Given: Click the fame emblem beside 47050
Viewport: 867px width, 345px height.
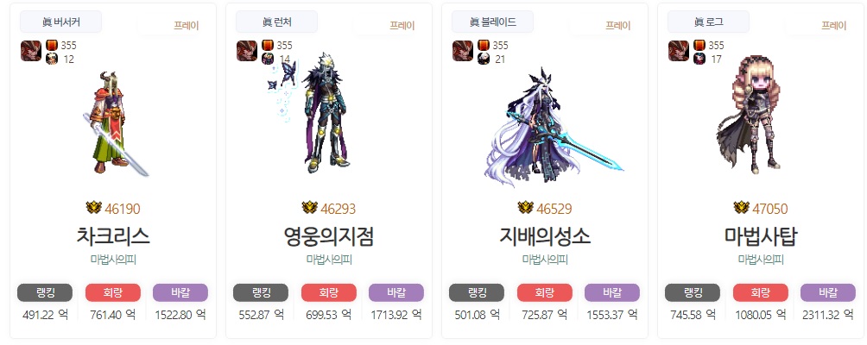Looking at the screenshot, I should [x=742, y=208].
